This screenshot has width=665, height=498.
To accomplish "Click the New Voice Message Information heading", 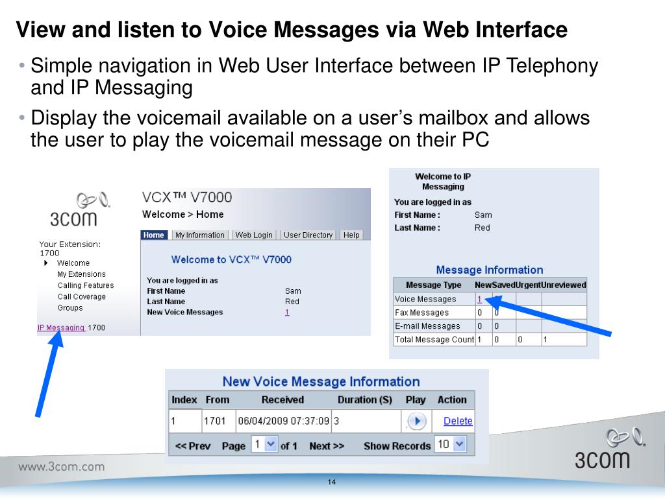I will pyautogui.click(x=321, y=381).
